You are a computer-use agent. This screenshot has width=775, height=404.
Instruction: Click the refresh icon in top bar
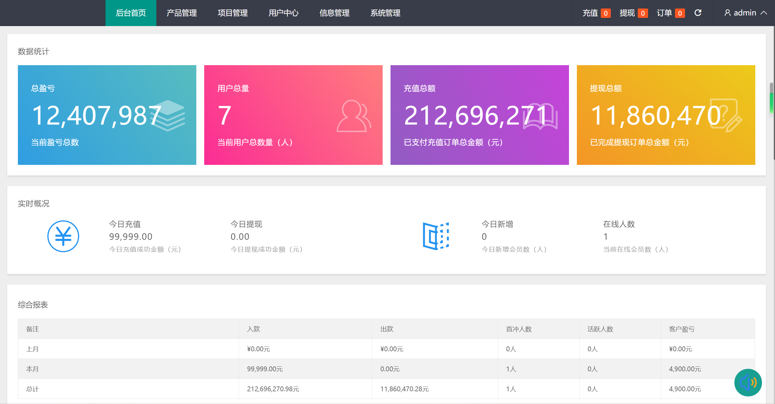[x=698, y=13]
